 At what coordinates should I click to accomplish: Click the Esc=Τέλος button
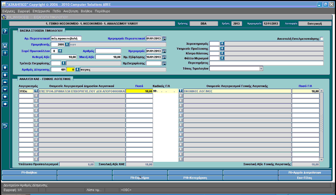point(305,178)
